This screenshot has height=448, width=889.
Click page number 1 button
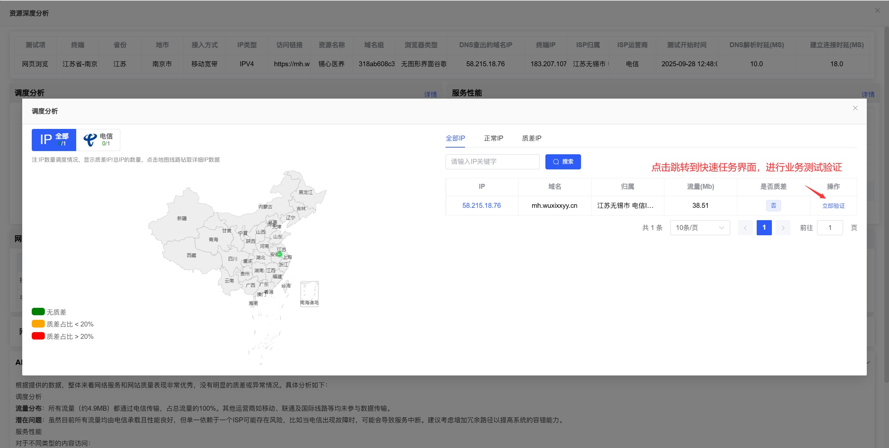pos(764,228)
